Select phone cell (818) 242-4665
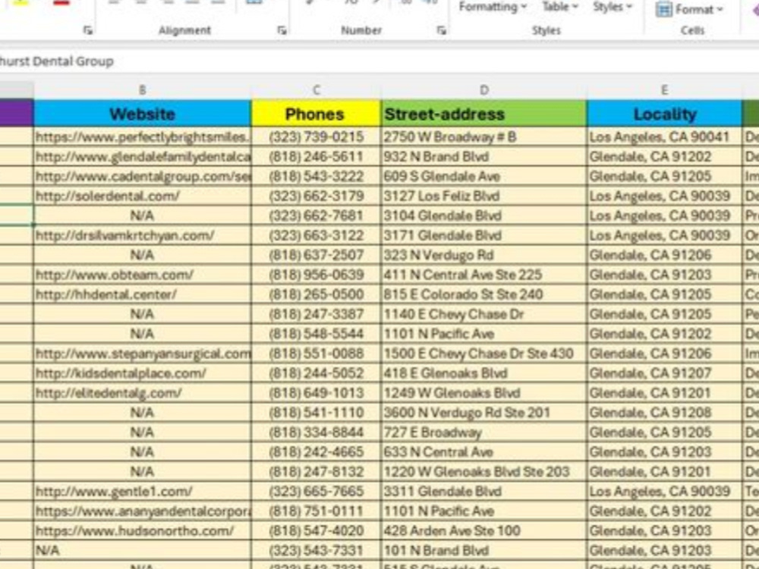The width and height of the screenshot is (759, 569). [x=316, y=452]
